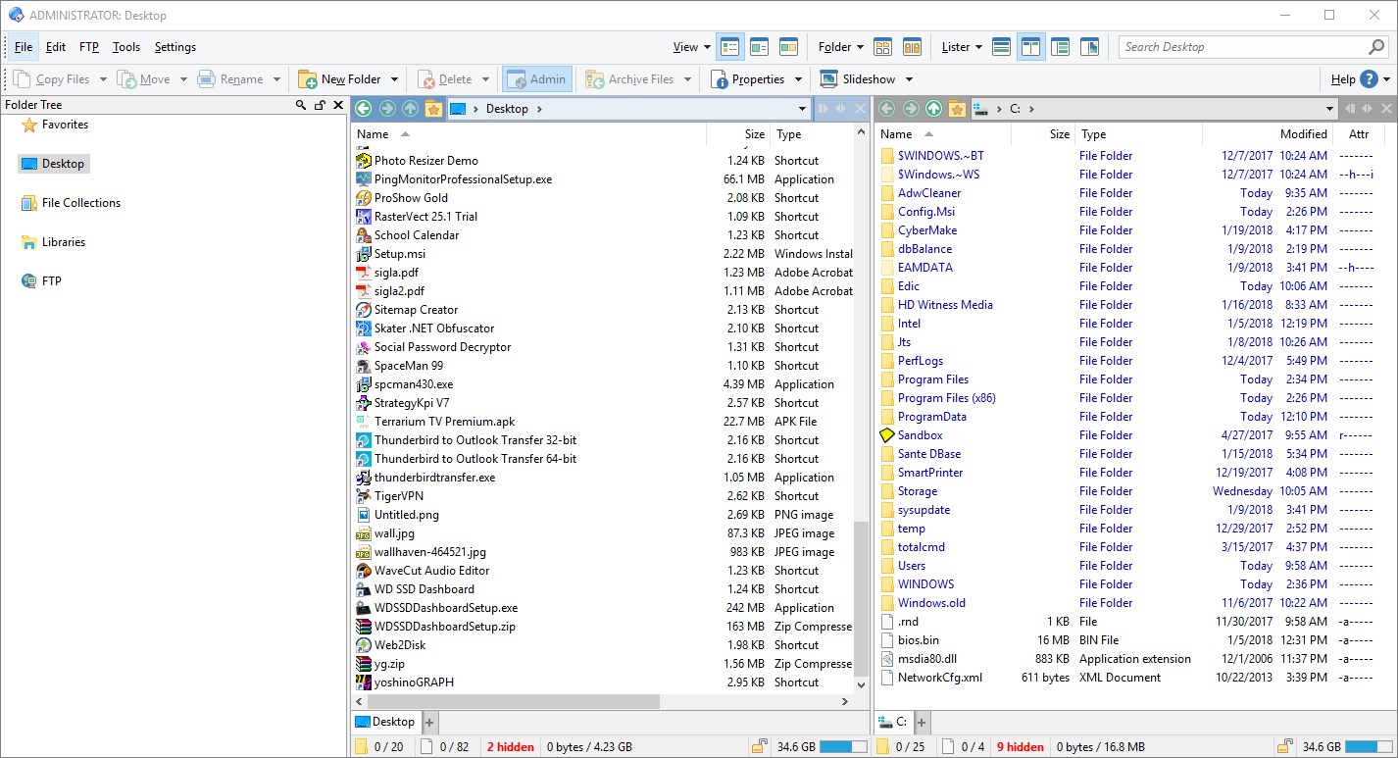Go forward in the C: pane
The width and height of the screenshot is (1398, 758).
(x=911, y=109)
